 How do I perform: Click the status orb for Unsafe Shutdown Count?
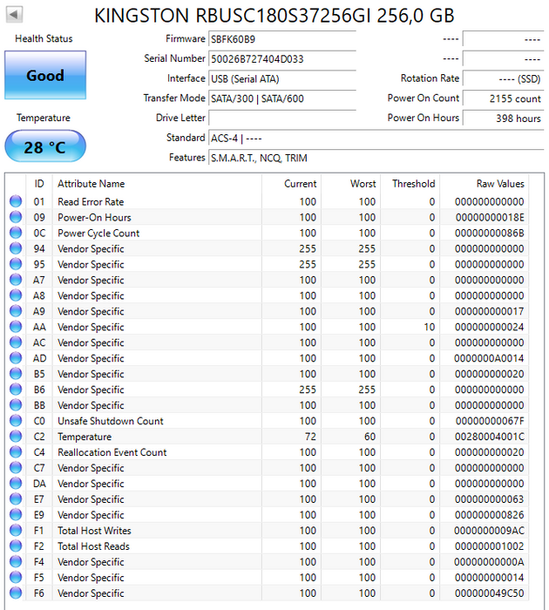[16, 422]
